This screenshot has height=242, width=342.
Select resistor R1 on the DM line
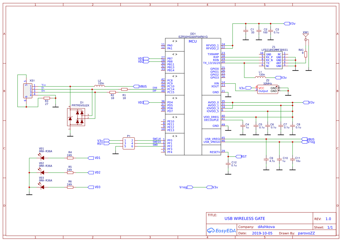(x=124, y=89)
